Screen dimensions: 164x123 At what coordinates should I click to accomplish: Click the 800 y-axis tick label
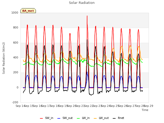16,28
